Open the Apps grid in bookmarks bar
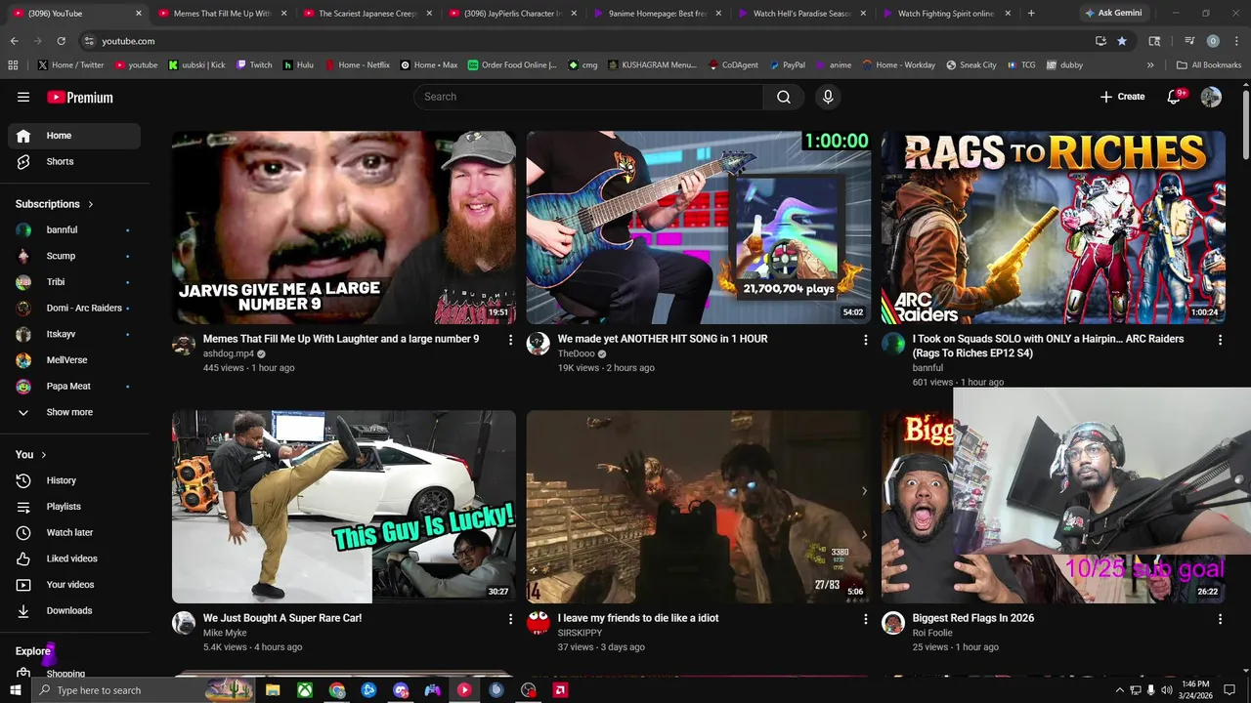 click(x=13, y=65)
